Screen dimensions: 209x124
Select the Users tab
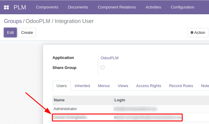click(x=61, y=86)
